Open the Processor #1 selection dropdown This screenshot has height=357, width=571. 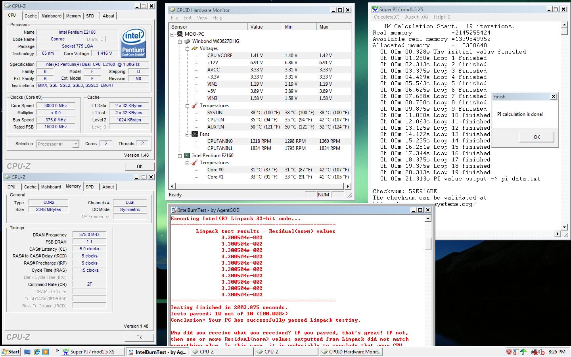[x=76, y=144]
